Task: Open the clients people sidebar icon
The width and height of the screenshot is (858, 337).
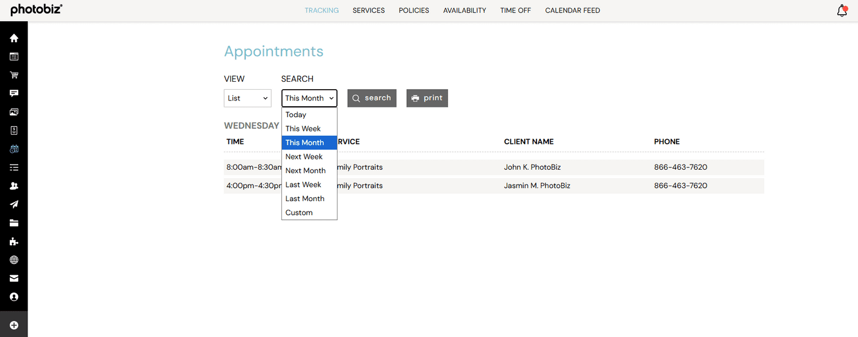Action: pyautogui.click(x=14, y=186)
